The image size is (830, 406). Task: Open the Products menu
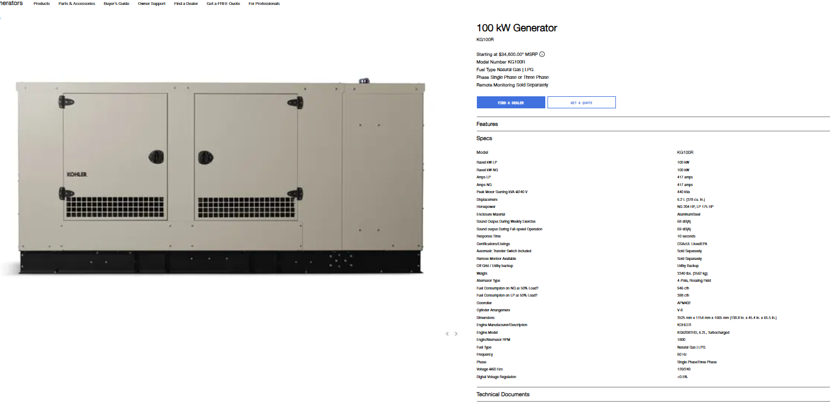pyautogui.click(x=42, y=4)
